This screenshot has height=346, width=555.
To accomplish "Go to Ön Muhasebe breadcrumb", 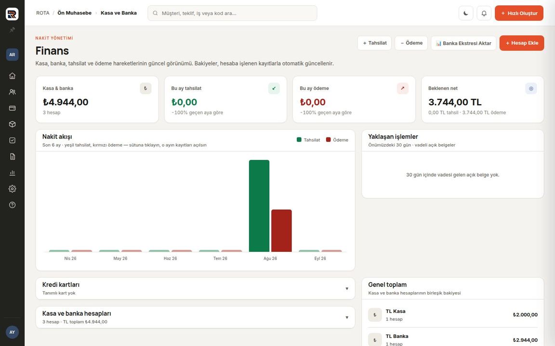I will [74, 13].
